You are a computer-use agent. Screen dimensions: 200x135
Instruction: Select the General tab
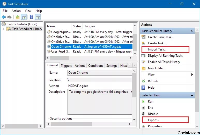[x=53, y=65]
